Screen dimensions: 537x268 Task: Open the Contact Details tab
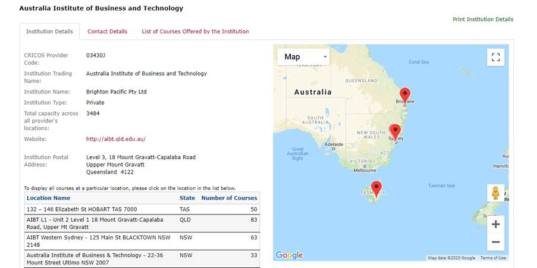click(x=107, y=31)
